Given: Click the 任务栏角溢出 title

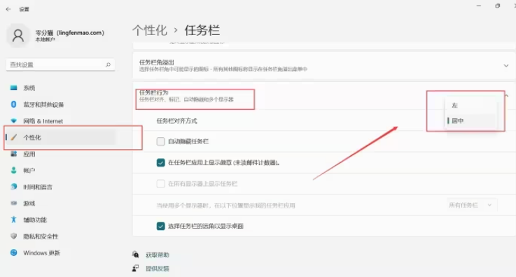Looking at the screenshot, I should (x=157, y=62).
